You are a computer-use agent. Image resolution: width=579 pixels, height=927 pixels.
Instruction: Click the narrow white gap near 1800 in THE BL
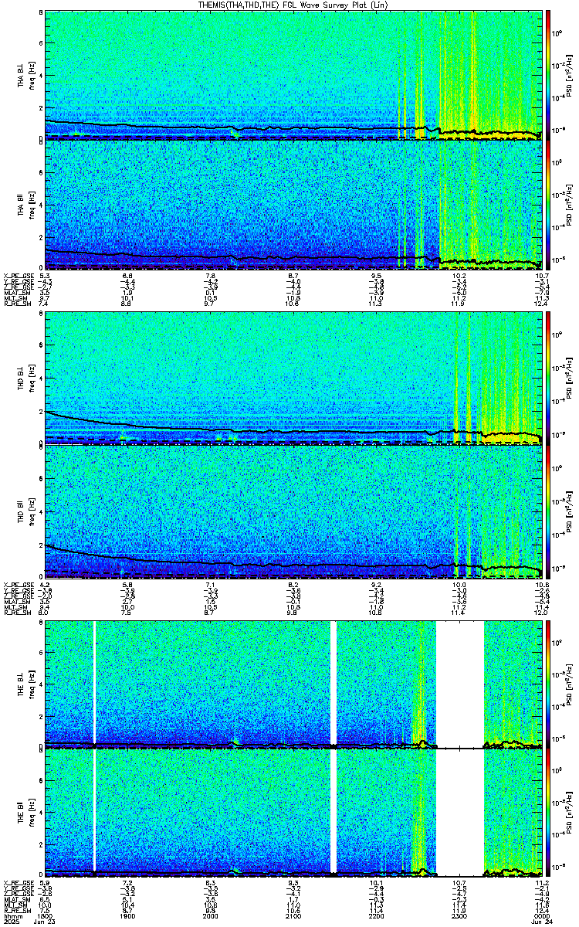(x=94, y=684)
